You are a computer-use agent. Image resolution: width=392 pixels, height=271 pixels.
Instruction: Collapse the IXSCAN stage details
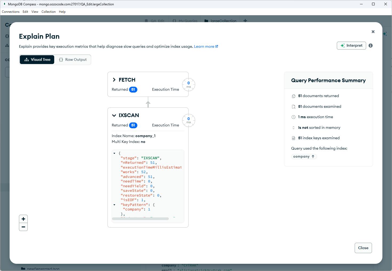[x=114, y=115]
